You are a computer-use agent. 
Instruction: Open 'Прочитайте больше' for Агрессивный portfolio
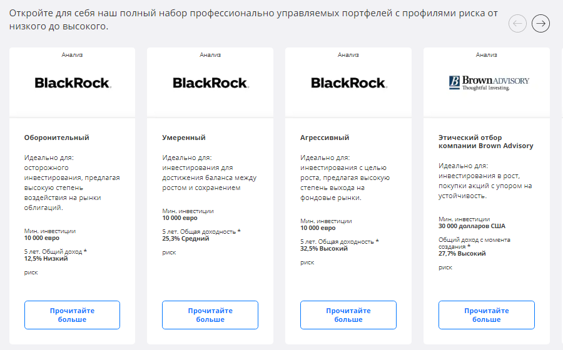click(x=348, y=315)
